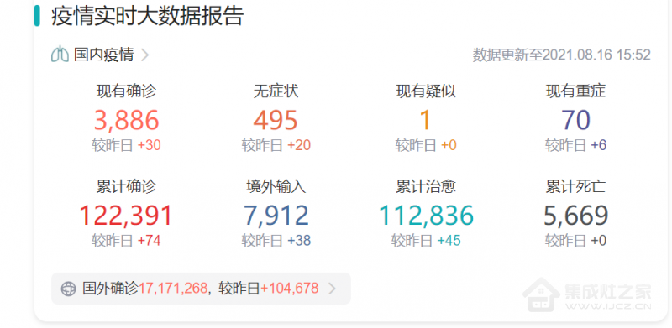672x328 pixels.
Task: Click the globe icon before 国外确诊
Action: pos(68,289)
